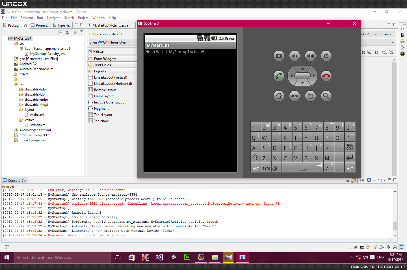Expand the Form Widgets palette section

[112, 59]
